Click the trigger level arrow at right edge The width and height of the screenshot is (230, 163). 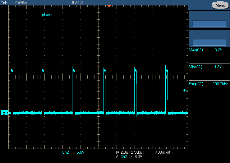click(185, 90)
